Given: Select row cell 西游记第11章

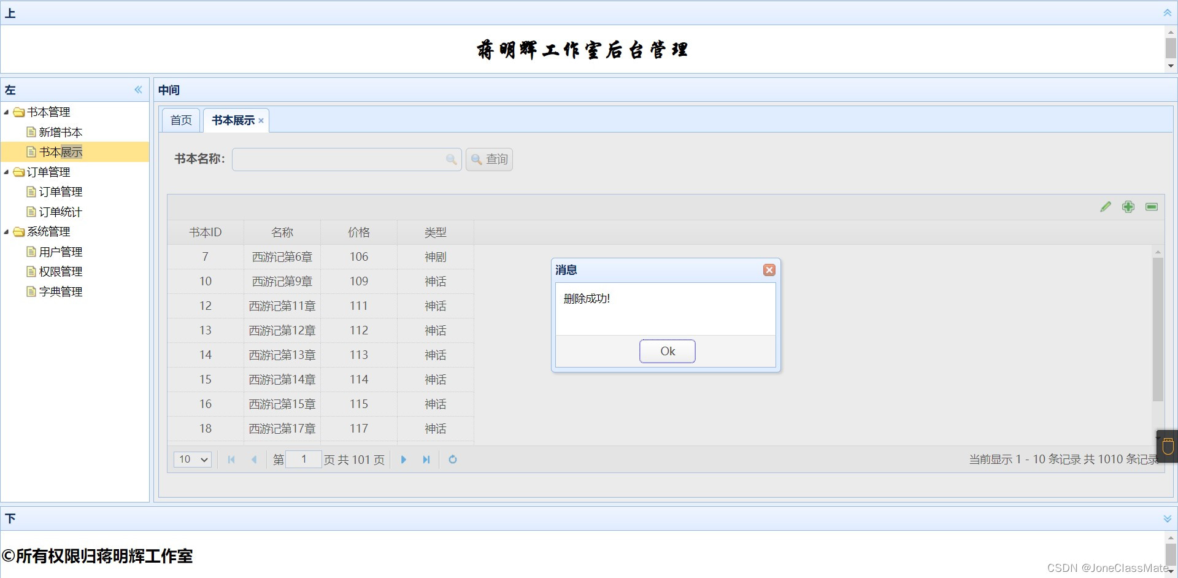Looking at the screenshot, I should coord(282,306).
